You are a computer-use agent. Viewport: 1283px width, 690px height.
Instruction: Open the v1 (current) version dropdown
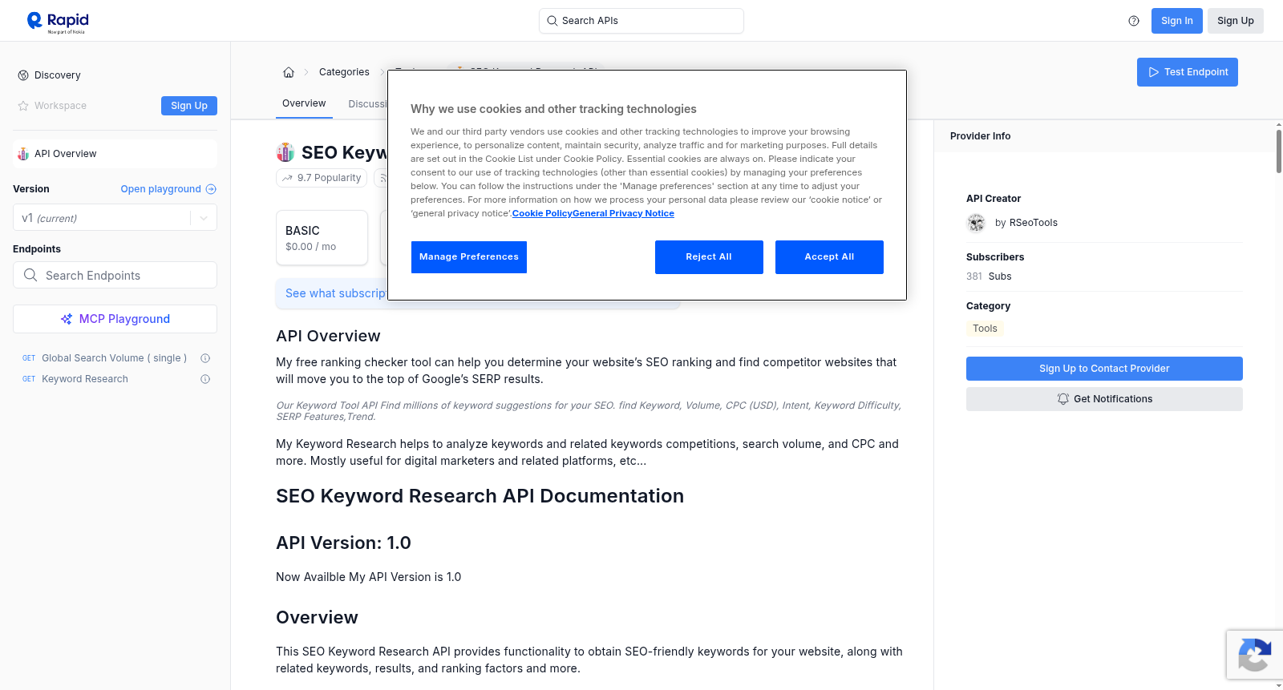click(x=115, y=218)
